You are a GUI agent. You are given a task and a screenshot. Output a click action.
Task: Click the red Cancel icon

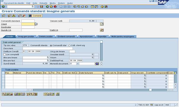click(55, 7)
